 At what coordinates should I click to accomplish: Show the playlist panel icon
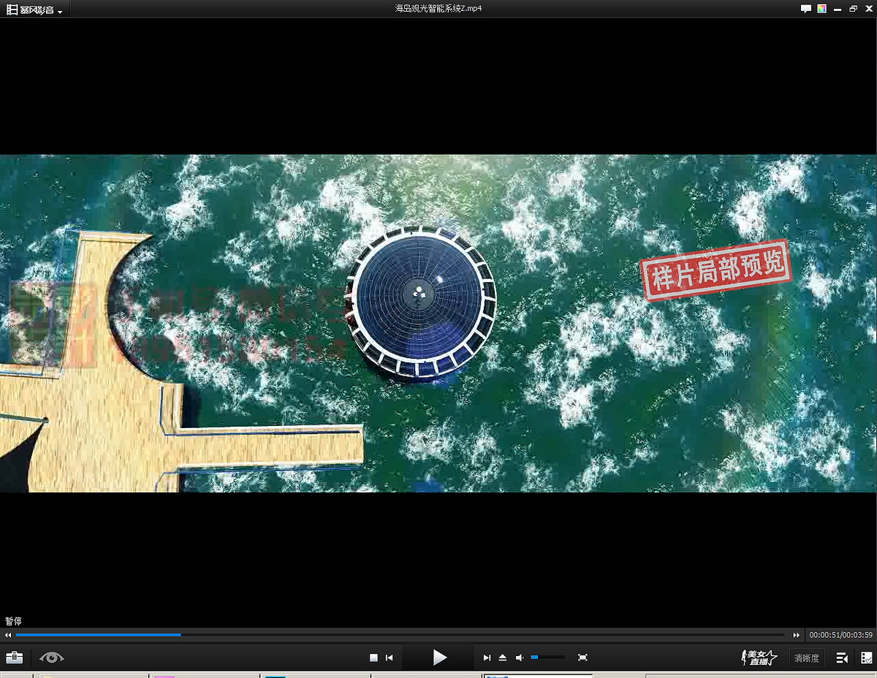[x=866, y=658]
